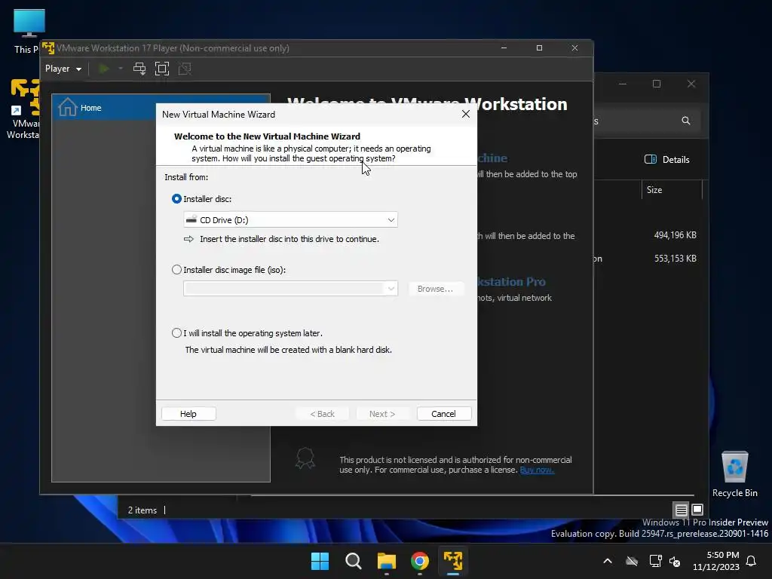Screen dimensions: 772x579
Task: Open the Player menu dropdown
Action: 63,69
